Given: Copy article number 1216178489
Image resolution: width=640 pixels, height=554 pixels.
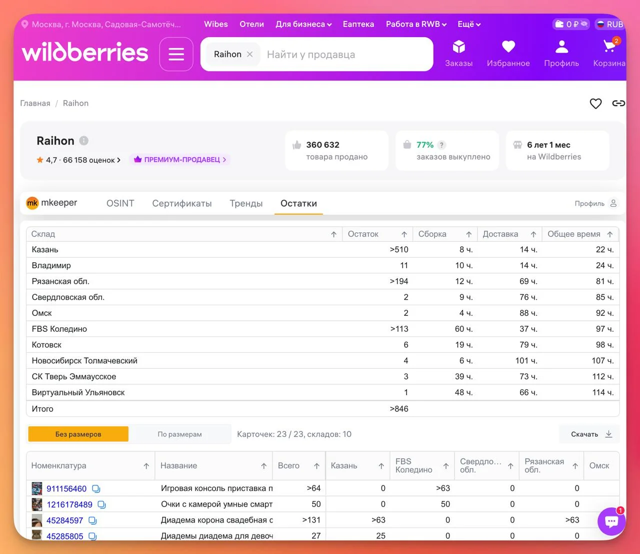Looking at the screenshot, I should point(101,504).
